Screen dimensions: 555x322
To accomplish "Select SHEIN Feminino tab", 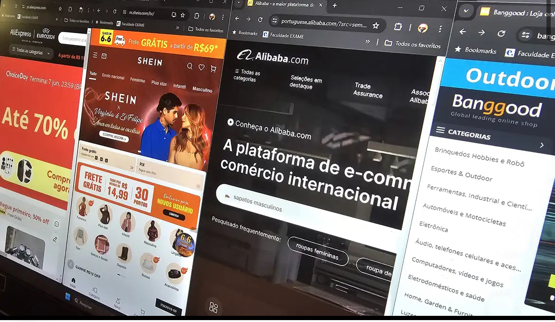I will (x=138, y=80).
